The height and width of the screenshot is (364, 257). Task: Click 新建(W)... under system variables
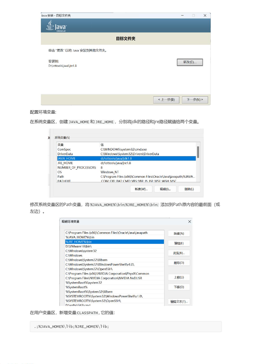(x=141, y=189)
